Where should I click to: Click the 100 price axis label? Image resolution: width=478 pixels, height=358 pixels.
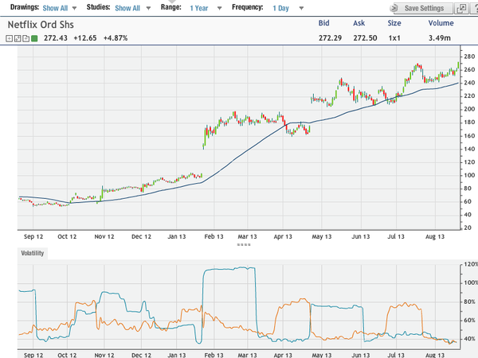469,175
